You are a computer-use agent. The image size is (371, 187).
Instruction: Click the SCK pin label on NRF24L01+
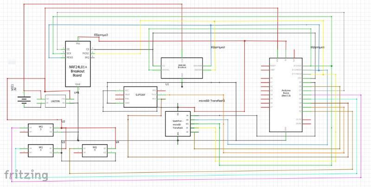click(x=69, y=53)
